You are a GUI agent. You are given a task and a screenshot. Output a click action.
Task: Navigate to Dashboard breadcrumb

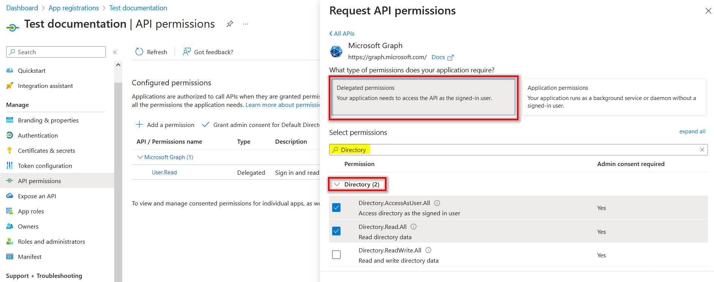pos(22,8)
